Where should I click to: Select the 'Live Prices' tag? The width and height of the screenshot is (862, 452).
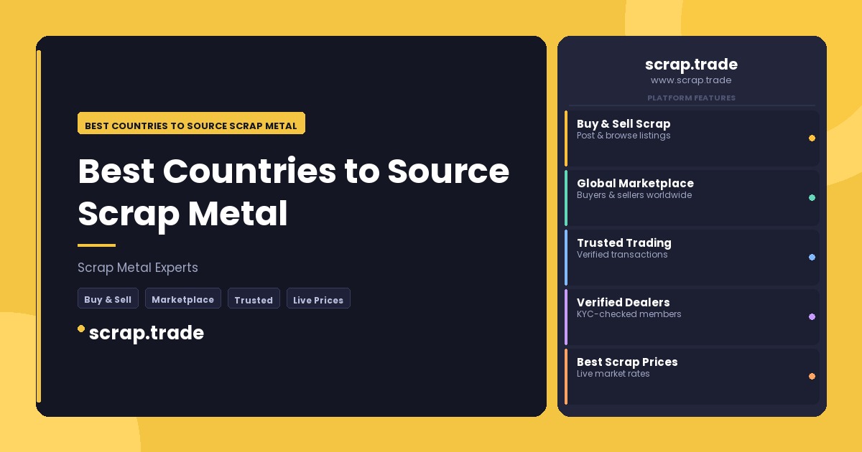pos(318,298)
